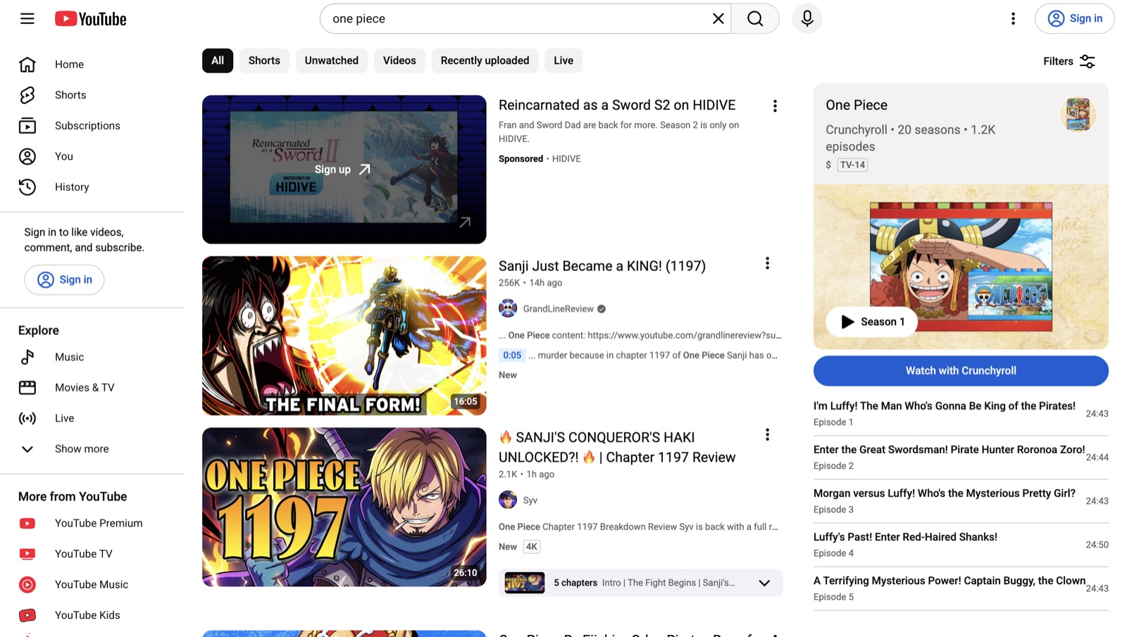
Task: Open Episode 3 Morgan versus Luffy
Action: pos(961,500)
